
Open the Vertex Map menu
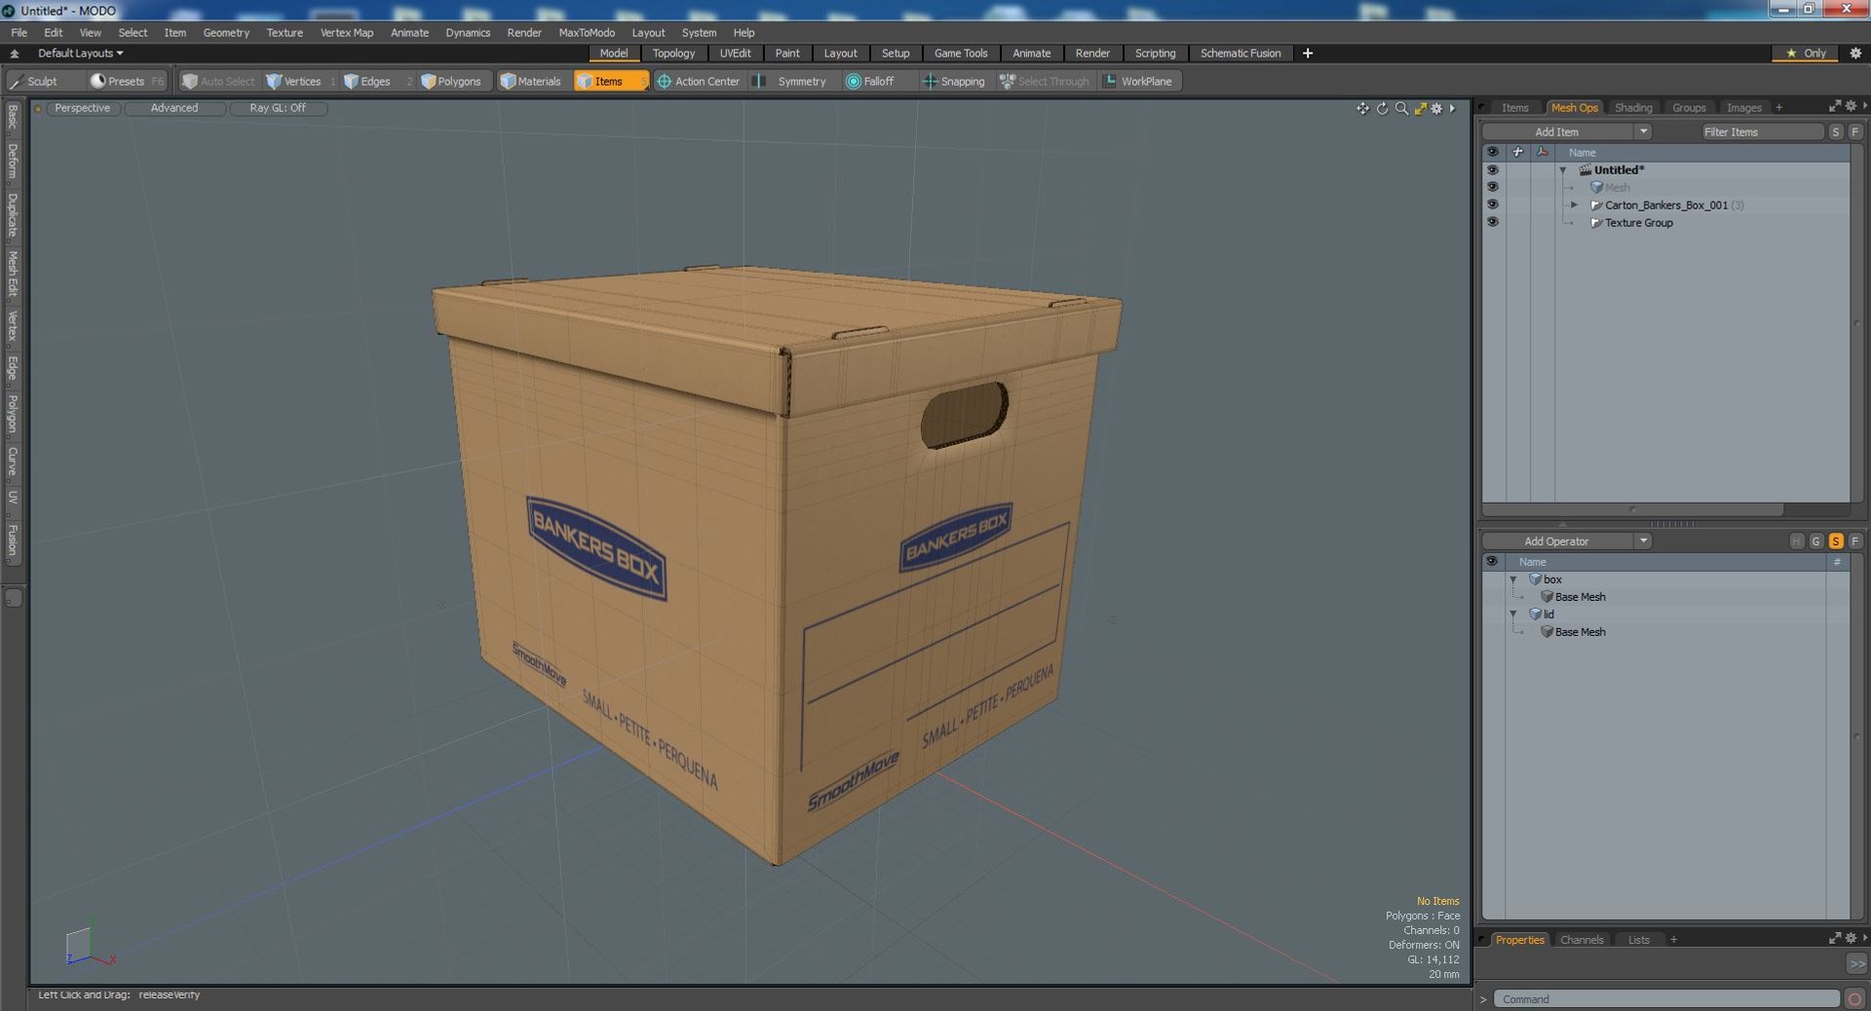pyautogui.click(x=347, y=32)
